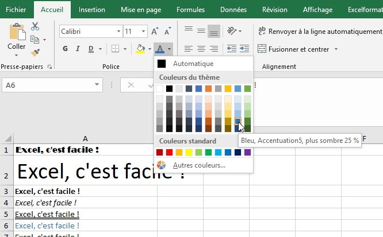Select bold cell A3 Excel, c'est facile
This screenshot has height=237, width=383.
85,191
